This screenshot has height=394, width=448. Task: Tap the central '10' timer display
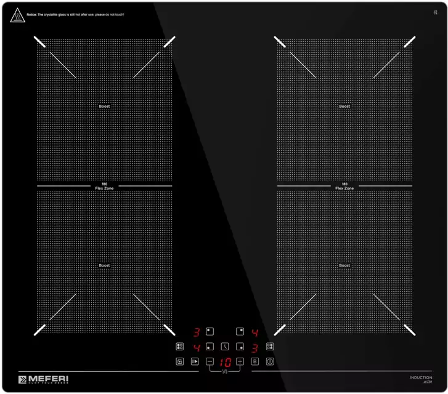pyautogui.click(x=225, y=363)
